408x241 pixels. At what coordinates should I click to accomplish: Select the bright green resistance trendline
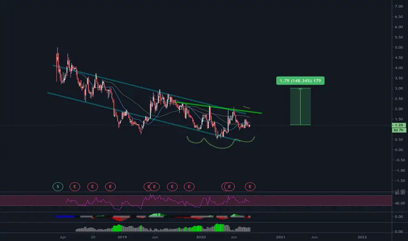coord(218,107)
